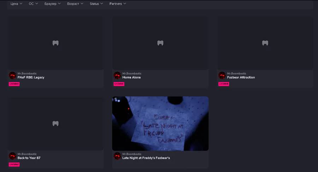Click Mr.Boombastic above Late Night at Freddy's Fazbear's

tap(132, 154)
